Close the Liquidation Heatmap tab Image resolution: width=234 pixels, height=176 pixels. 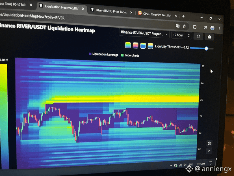pos(83,9)
